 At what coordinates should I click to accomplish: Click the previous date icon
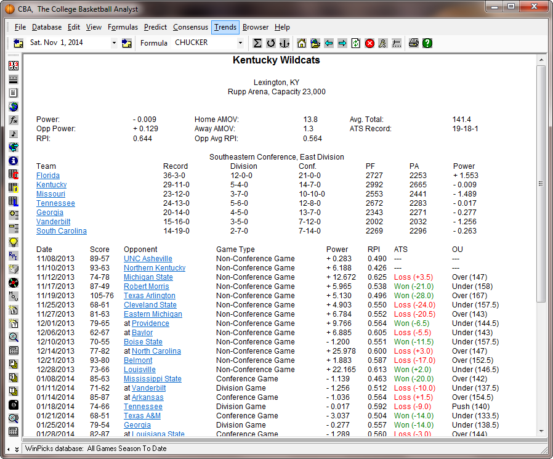click(x=18, y=43)
